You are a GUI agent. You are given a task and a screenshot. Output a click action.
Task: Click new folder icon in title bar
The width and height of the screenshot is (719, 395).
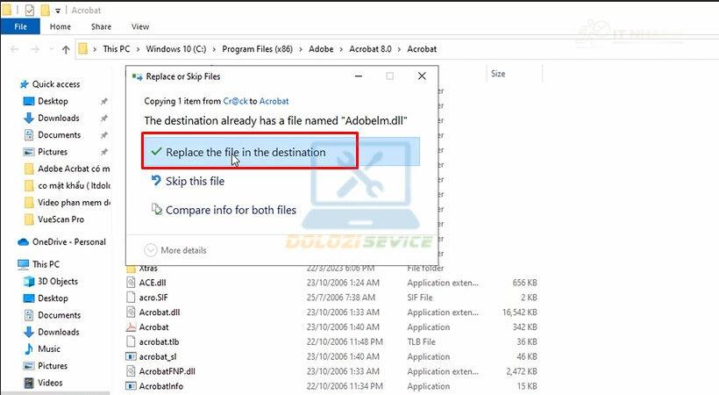click(x=45, y=10)
